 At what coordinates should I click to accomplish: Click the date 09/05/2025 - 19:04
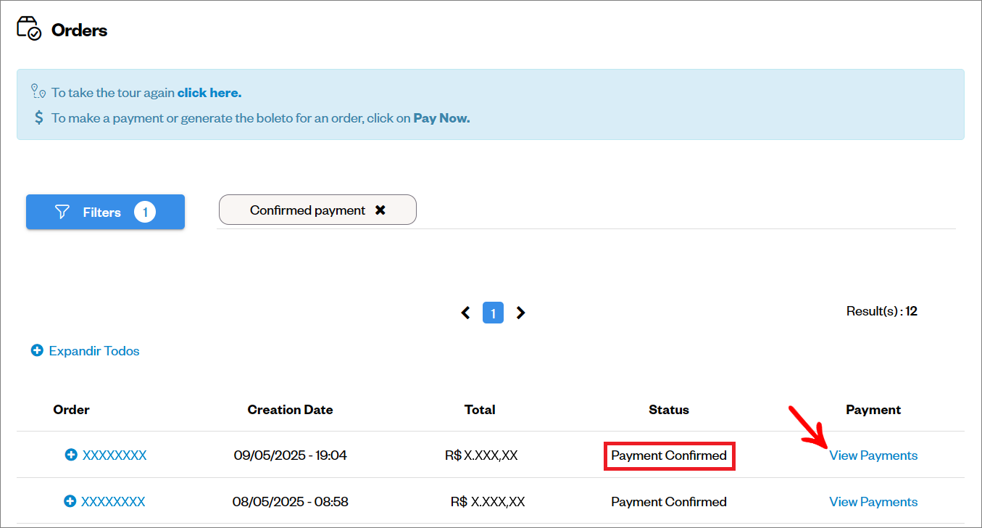(290, 455)
